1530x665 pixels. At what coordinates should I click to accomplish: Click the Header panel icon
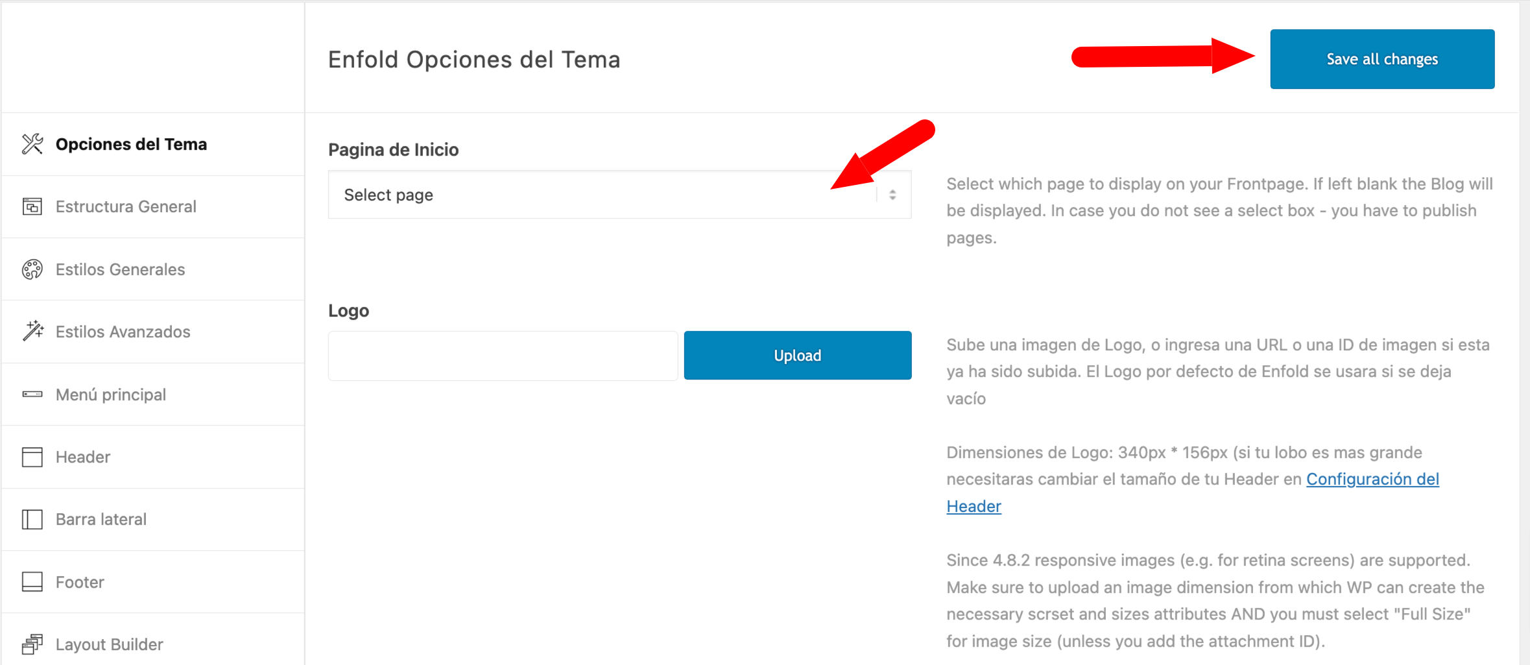[x=32, y=457]
